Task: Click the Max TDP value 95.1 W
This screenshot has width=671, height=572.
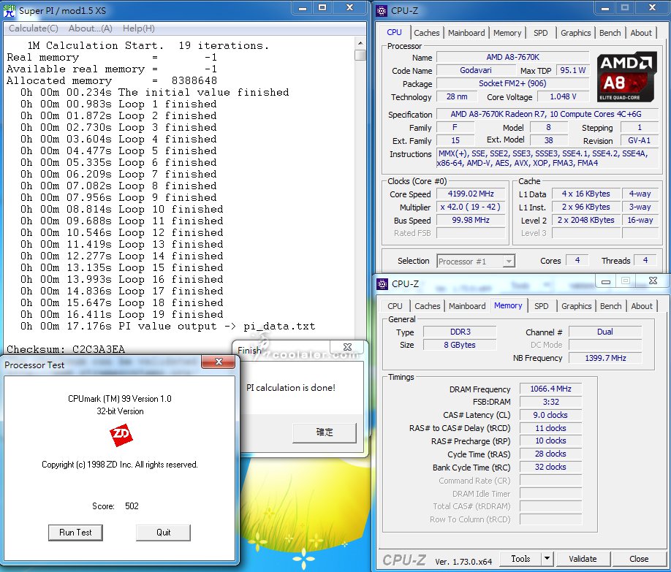Action: coord(572,70)
